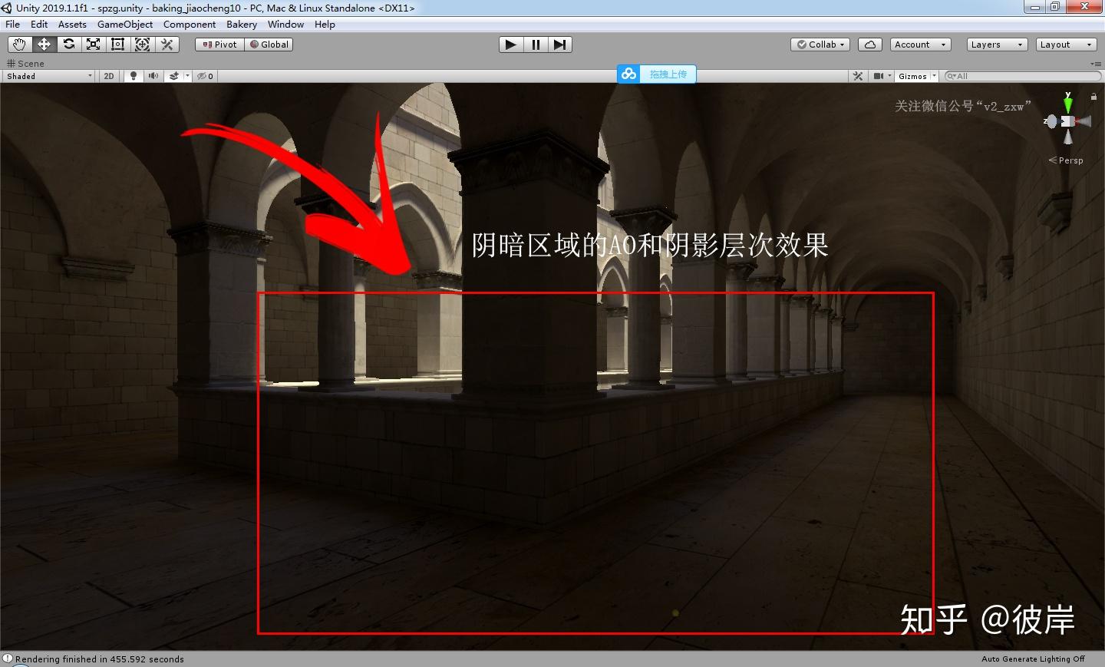Open the Account dropdown
The image size is (1105, 667).
pyautogui.click(x=921, y=45)
